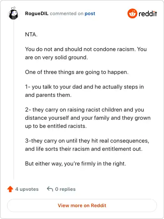The height and width of the screenshot is (219, 164).
Task: Click the sentence 'You do not and should not condone racism'
Action: tap(80, 49)
